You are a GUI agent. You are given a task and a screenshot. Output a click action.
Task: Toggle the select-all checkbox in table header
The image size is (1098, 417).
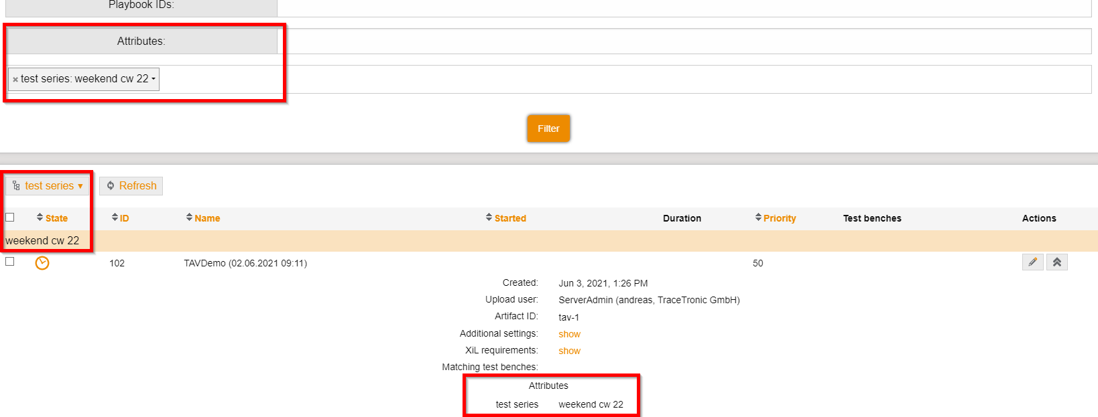[10, 217]
